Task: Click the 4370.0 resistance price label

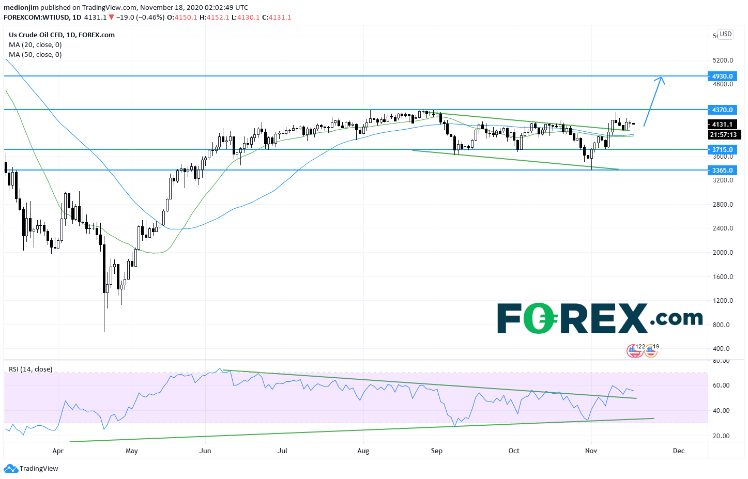Action: point(722,110)
